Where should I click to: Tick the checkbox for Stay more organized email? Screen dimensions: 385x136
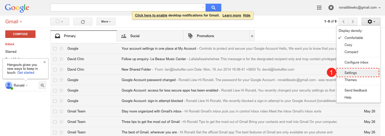click(x=55, y=111)
